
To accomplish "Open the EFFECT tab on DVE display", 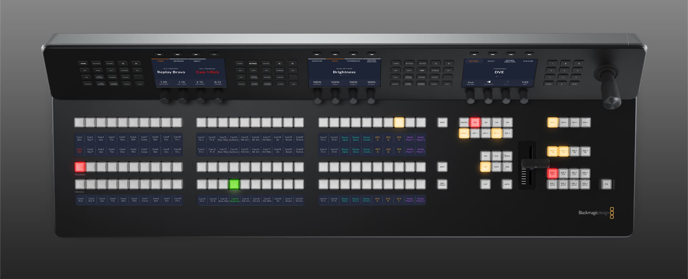I will coord(491,61).
